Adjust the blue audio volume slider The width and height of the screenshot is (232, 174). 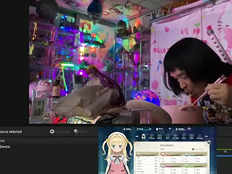click(x=224, y=156)
